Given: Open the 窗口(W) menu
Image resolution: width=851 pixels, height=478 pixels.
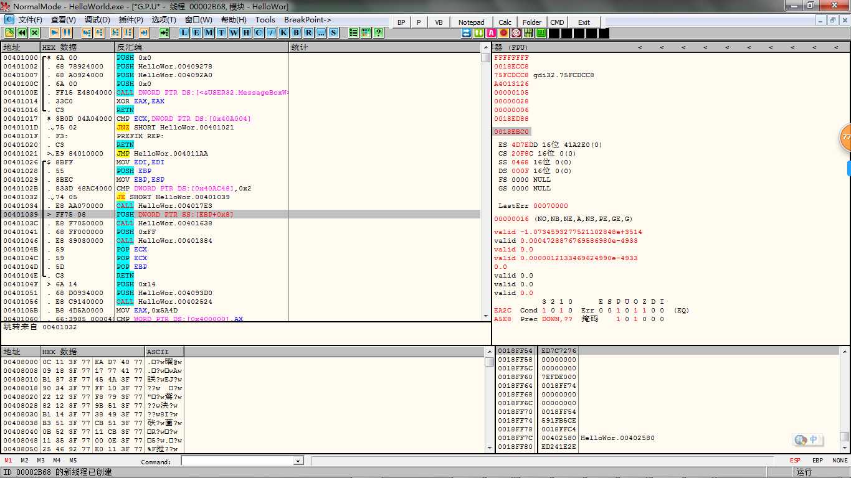Looking at the screenshot, I should point(199,20).
